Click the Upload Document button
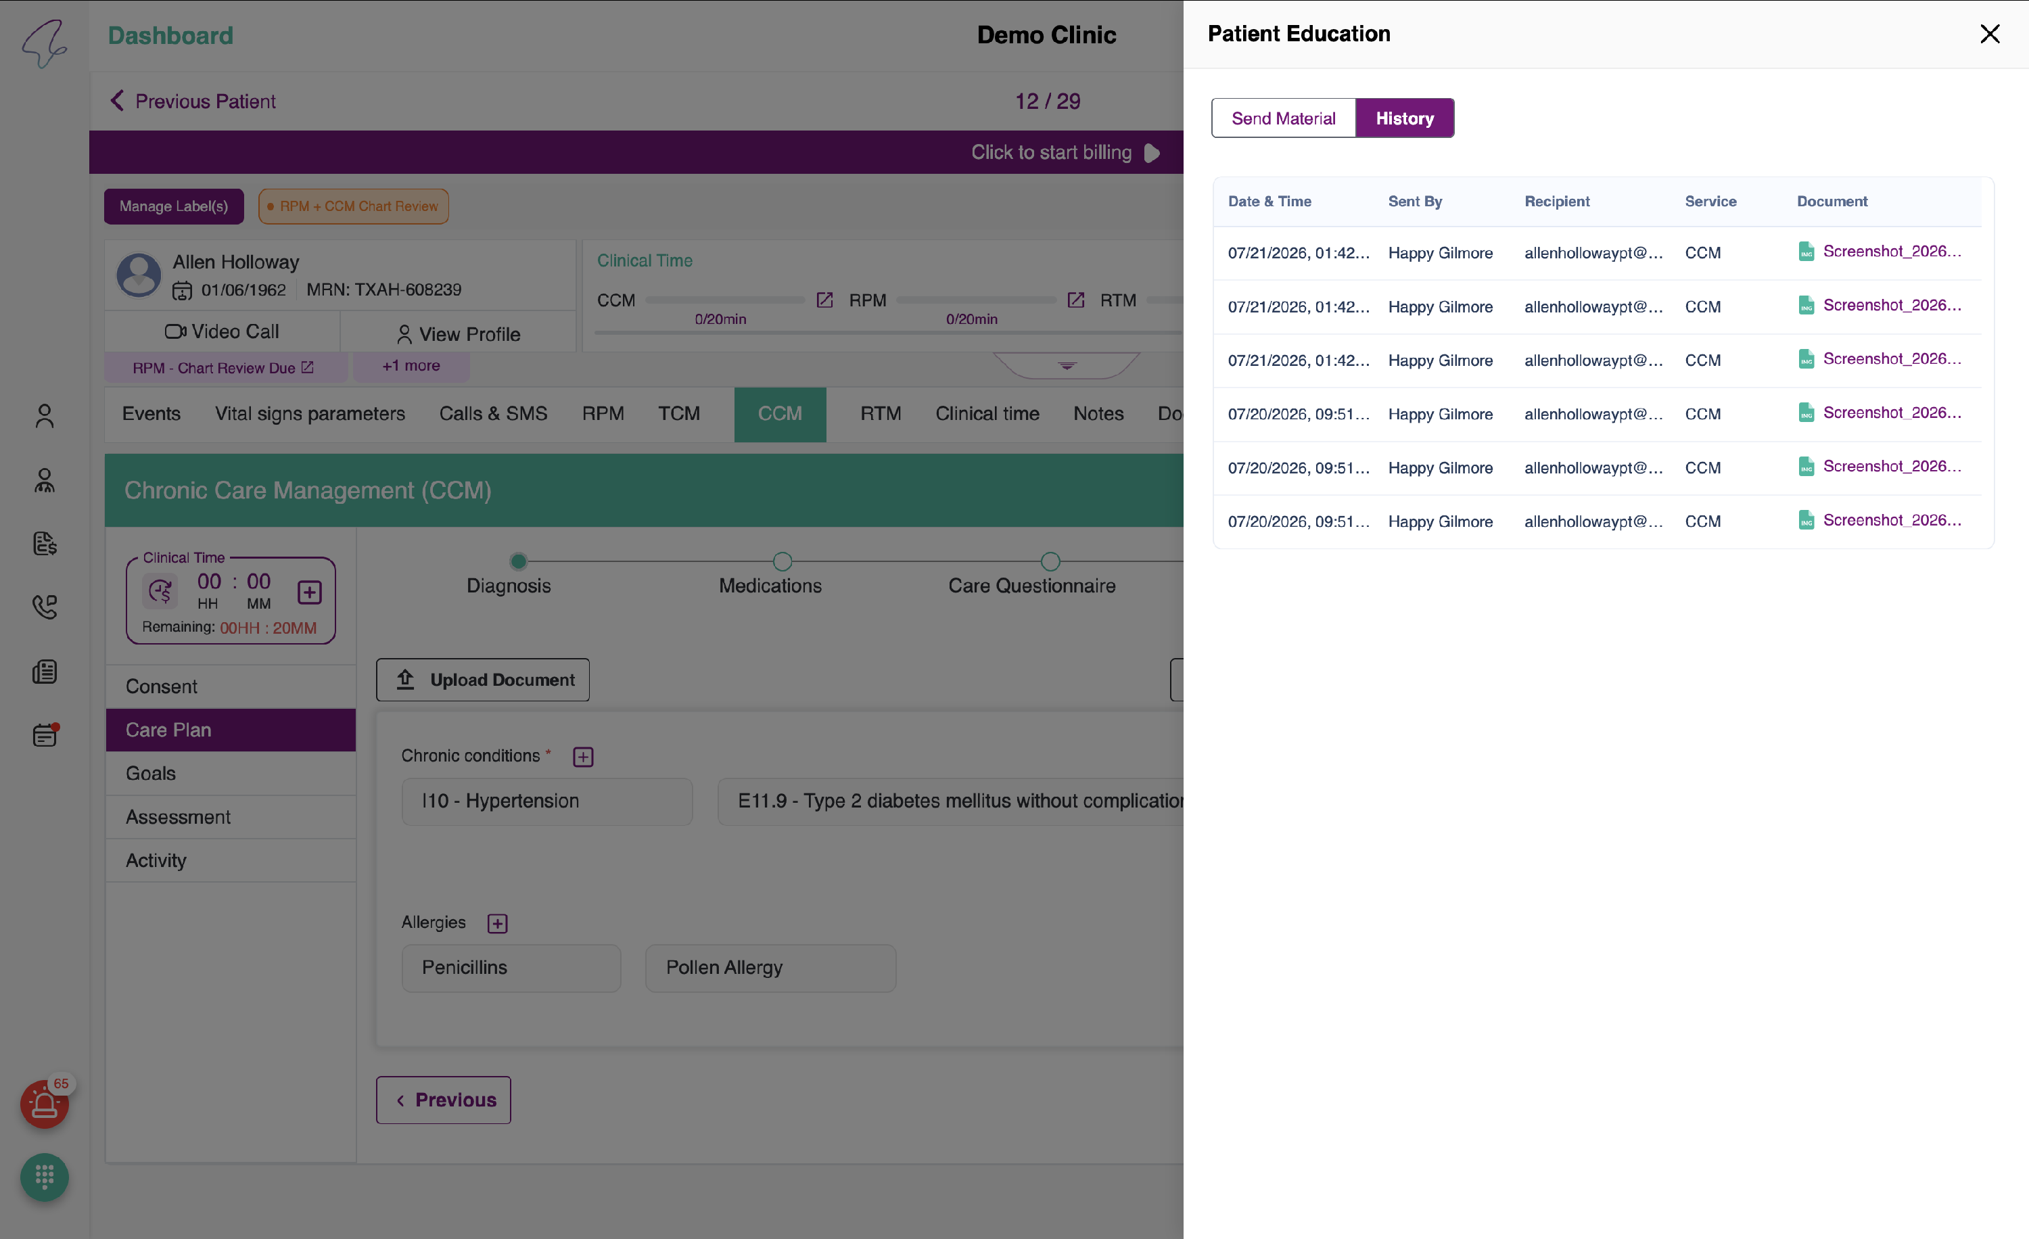Viewport: 2029px width, 1239px height. pyautogui.click(x=482, y=680)
